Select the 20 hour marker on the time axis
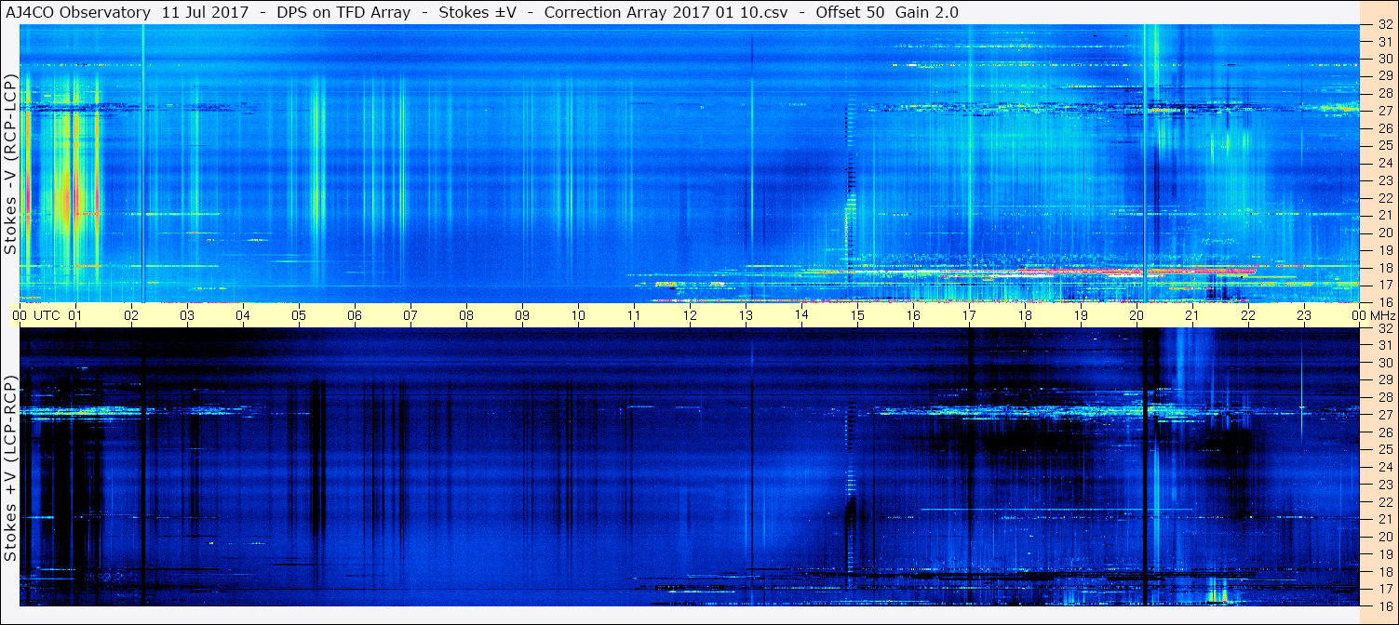The width and height of the screenshot is (1399, 625). pos(1137,315)
